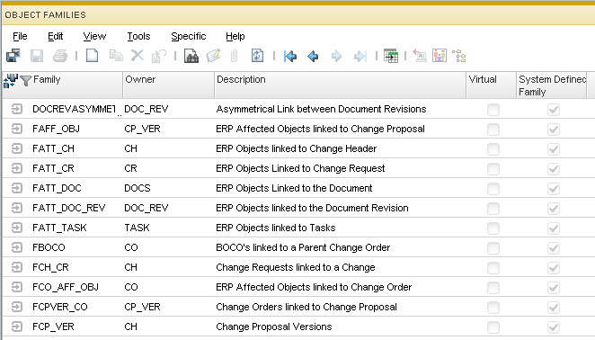Open the Tools menu

click(138, 36)
